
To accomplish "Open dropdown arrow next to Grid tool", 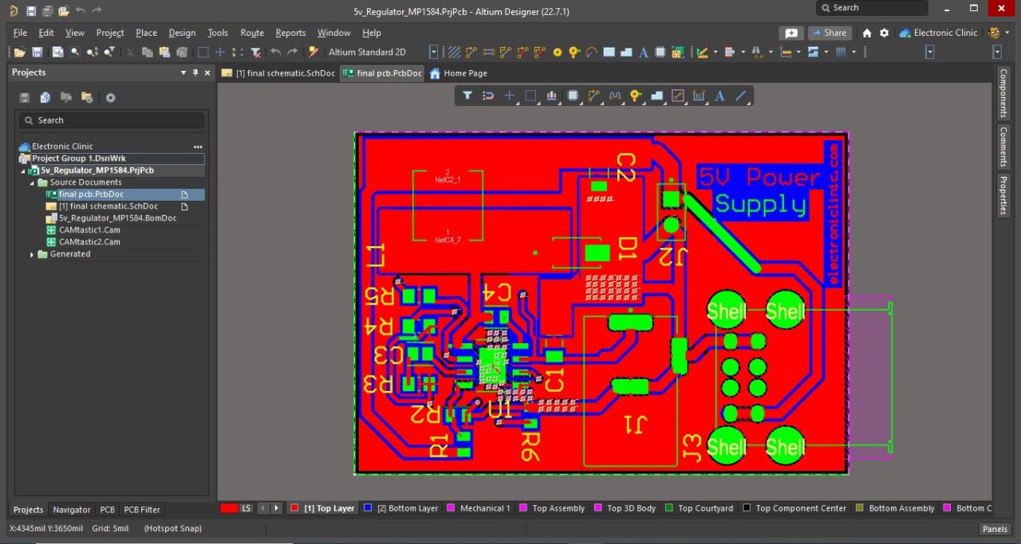I will pos(853,52).
